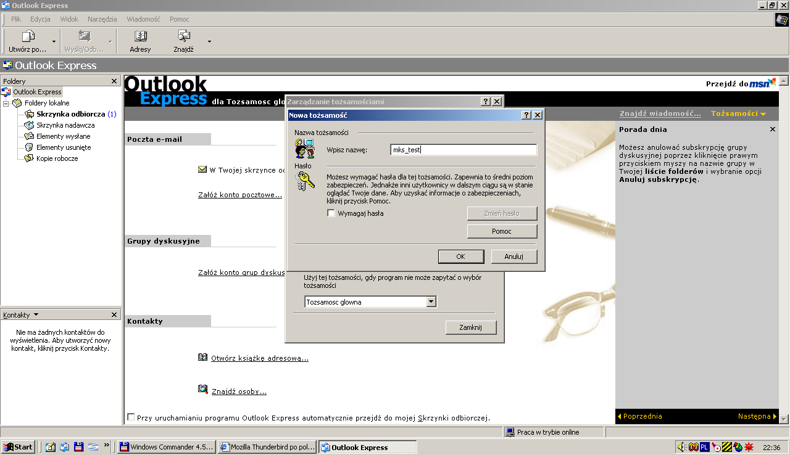
Task: Expand quick launch chevron for more icons
Action: tap(106, 445)
